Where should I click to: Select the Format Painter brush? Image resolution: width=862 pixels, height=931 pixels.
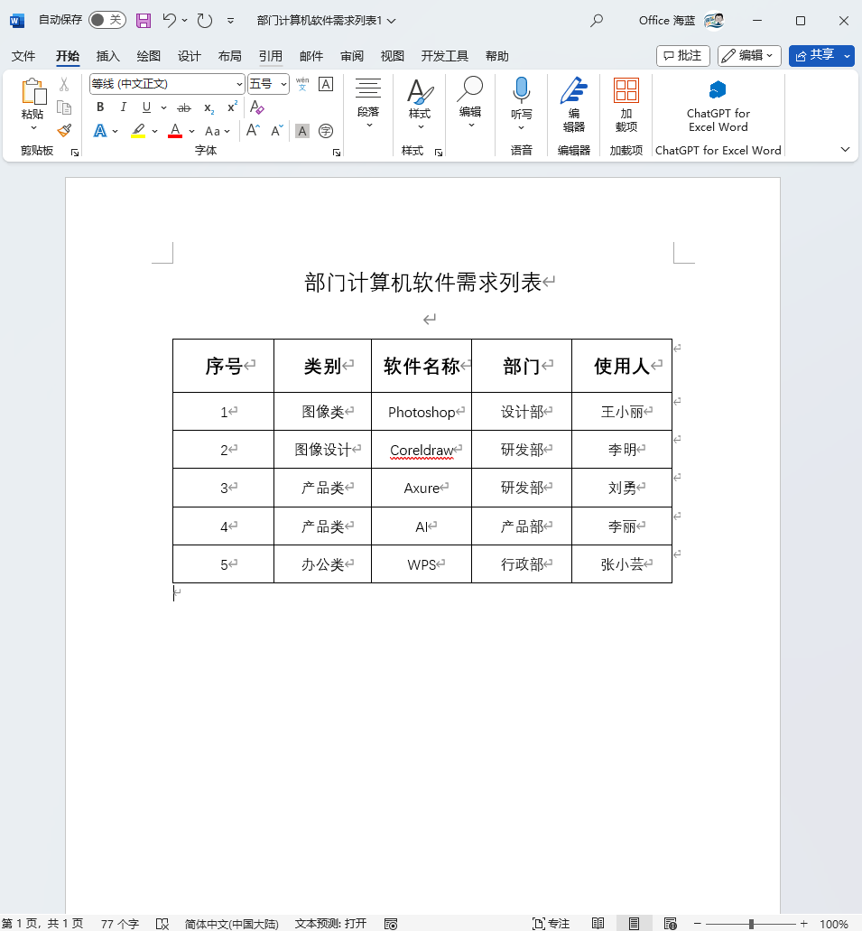(x=64, y=130)
